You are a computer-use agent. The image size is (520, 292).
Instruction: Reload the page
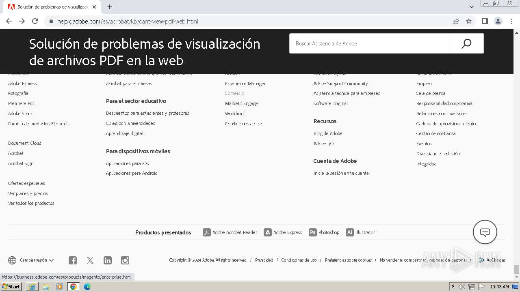pos(35,21)
